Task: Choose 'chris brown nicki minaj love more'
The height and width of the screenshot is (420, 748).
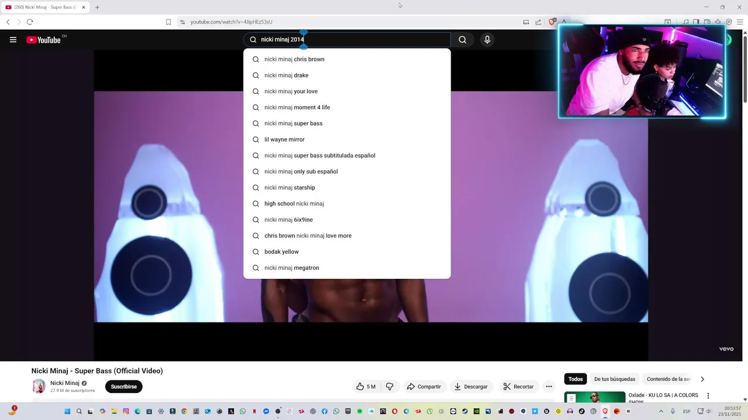Action: coord(347,236)
